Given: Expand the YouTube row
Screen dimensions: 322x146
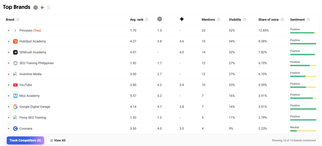Looking at the screenshot, I should pyautogui.click(x=8, y=85).
